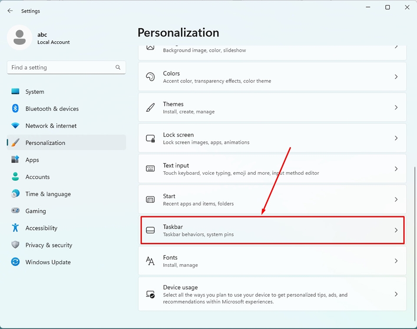The image size is (417, 329).
Task: Click the Network wifi icon in sidebar
Action: [15, 125]
